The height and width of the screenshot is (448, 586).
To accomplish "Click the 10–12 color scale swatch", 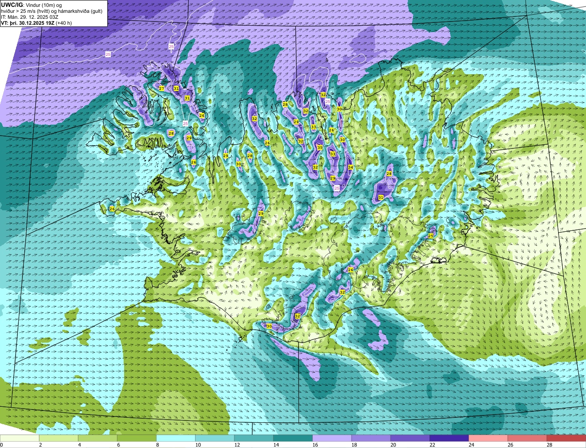I will tap(215, 438).
